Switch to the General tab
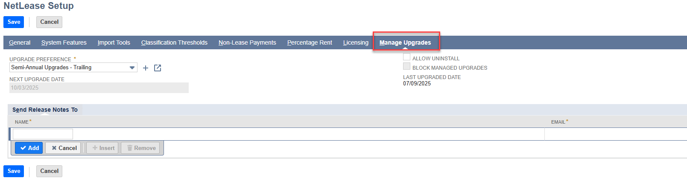Screen dimensions: 687x181 (20, 42)
